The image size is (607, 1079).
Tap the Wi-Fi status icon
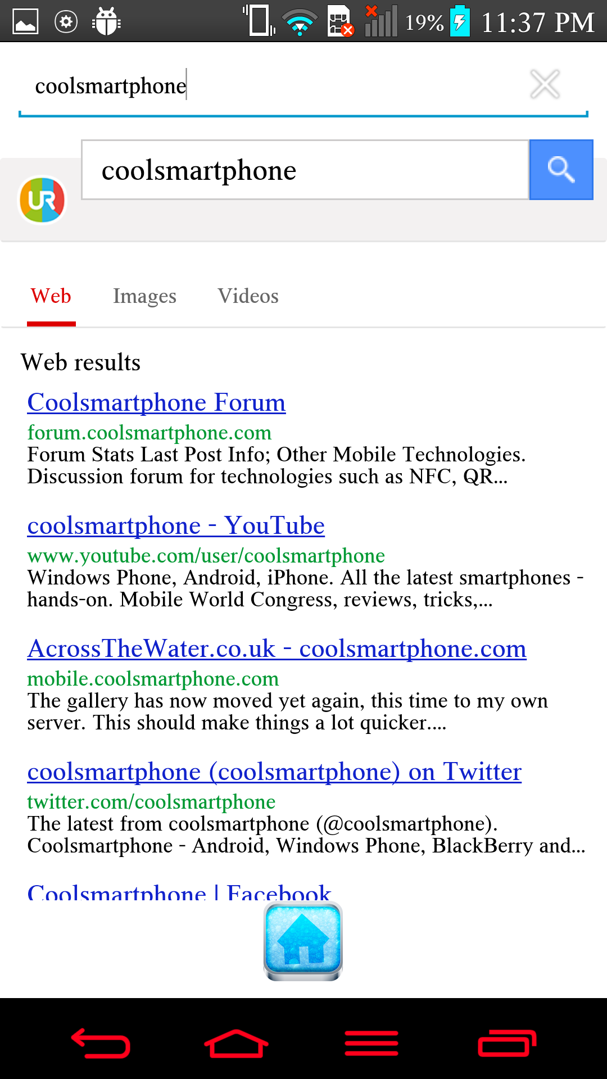tap(300, 22)
